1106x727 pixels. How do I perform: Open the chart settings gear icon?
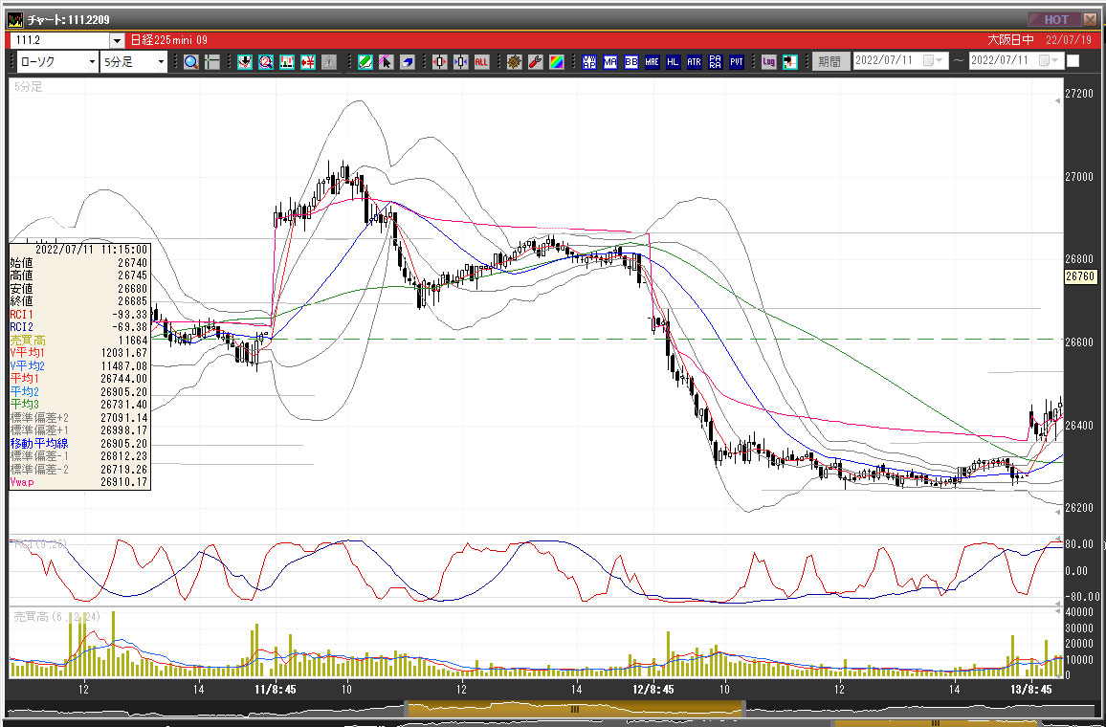[x=514, y=62]
